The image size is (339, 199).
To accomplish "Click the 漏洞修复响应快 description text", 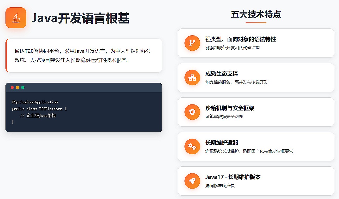I will tap(220, 186).
